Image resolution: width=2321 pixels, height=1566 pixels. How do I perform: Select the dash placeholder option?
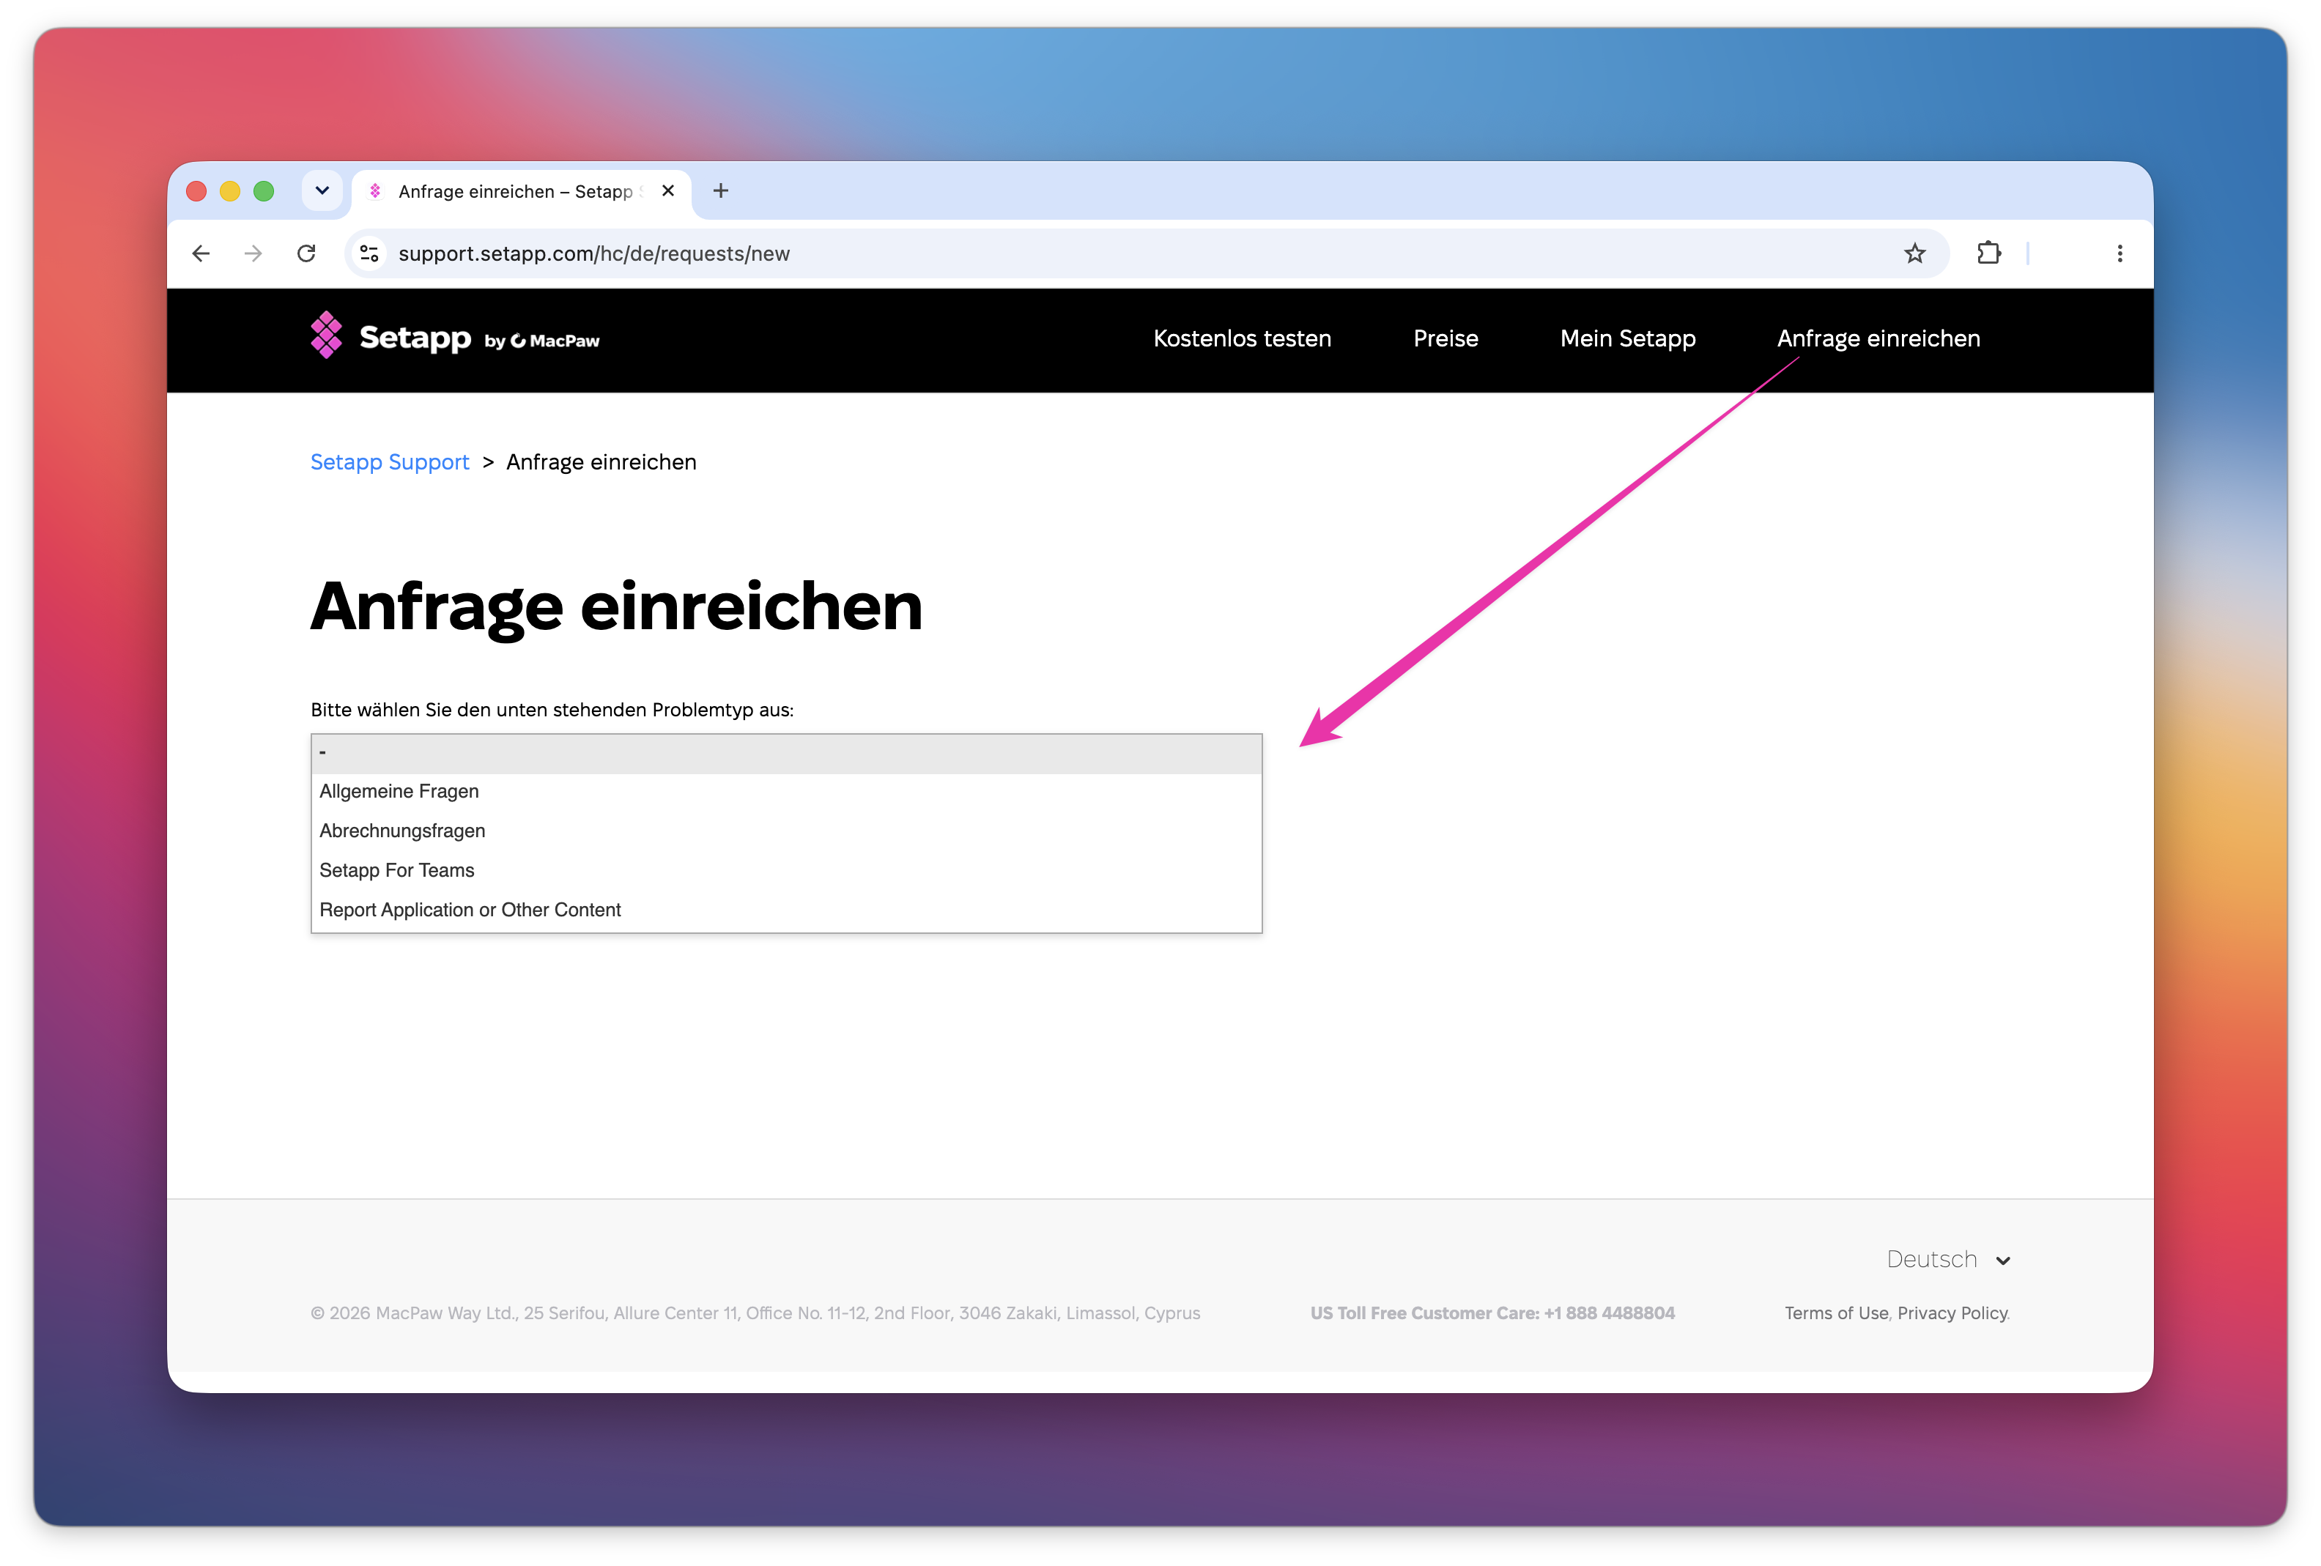pos(786,753)
